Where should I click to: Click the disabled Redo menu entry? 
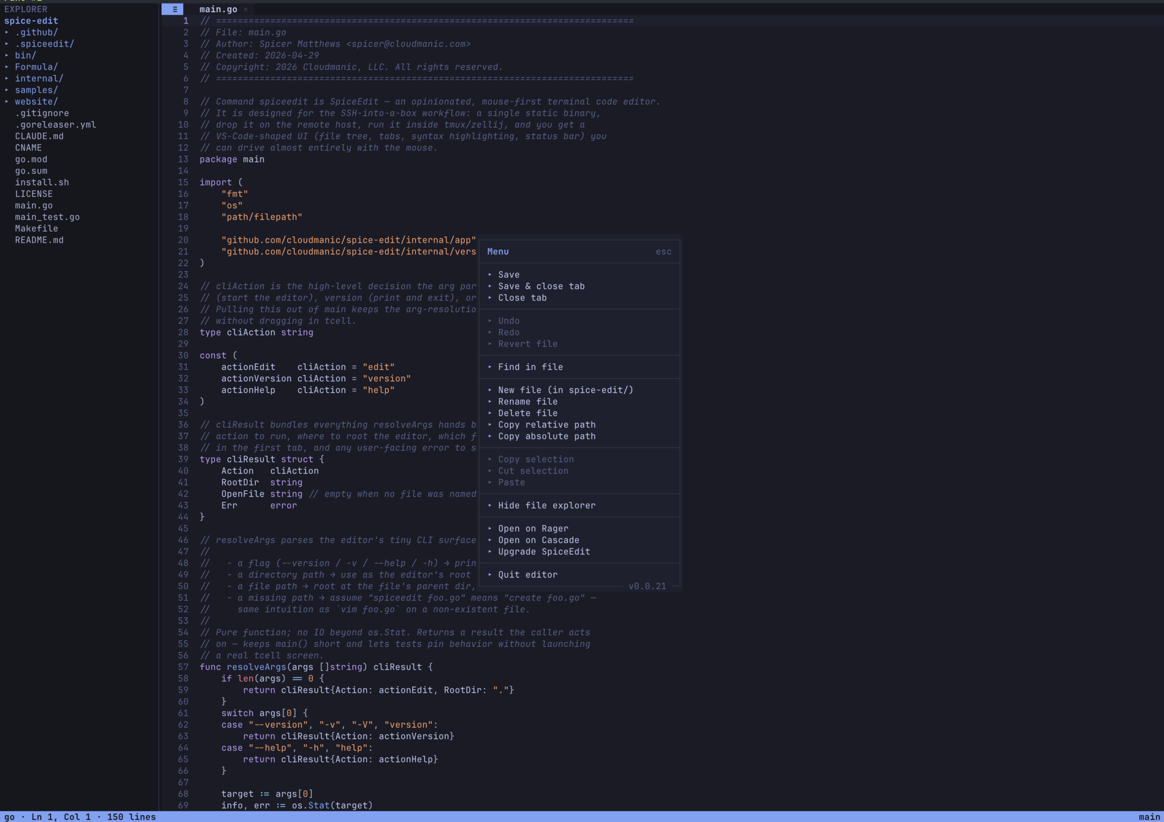pyautogui.click(x=509, y=332)
